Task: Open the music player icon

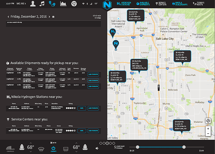Action: [x=42, y=4]
